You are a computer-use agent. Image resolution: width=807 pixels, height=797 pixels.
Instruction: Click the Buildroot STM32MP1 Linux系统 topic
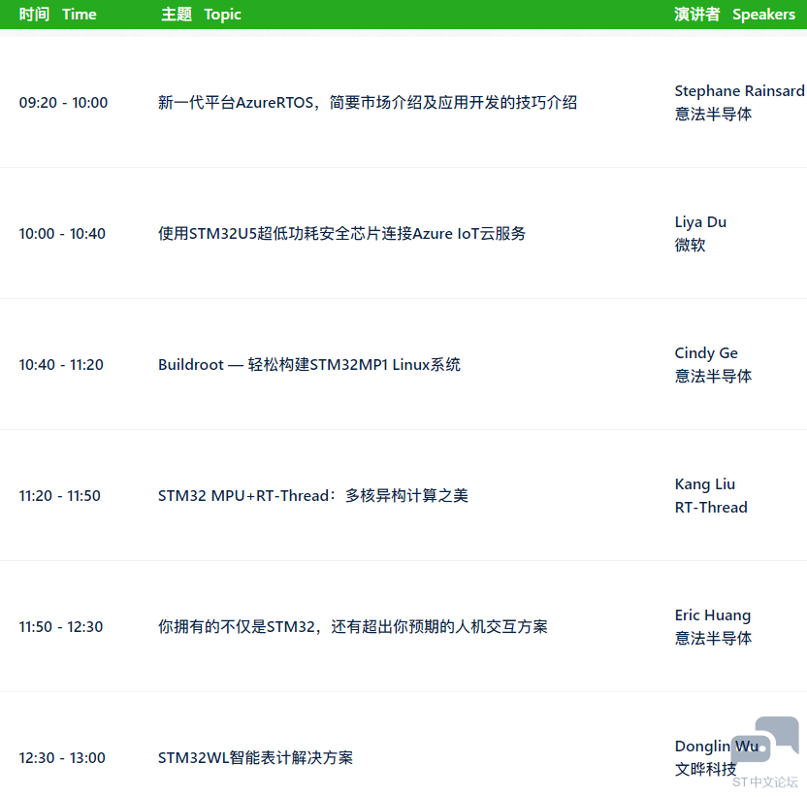click(308, 365)
